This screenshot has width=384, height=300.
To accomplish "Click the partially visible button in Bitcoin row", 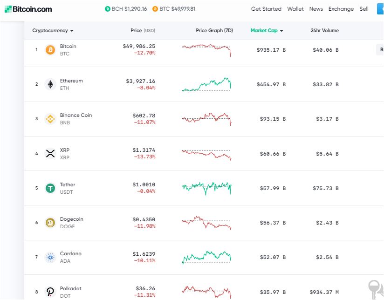I will coord(380,50).
